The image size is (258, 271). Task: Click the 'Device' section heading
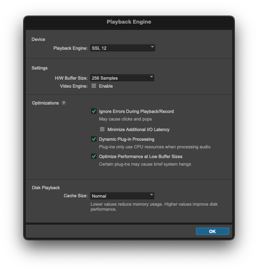click(x=38, y=39)
